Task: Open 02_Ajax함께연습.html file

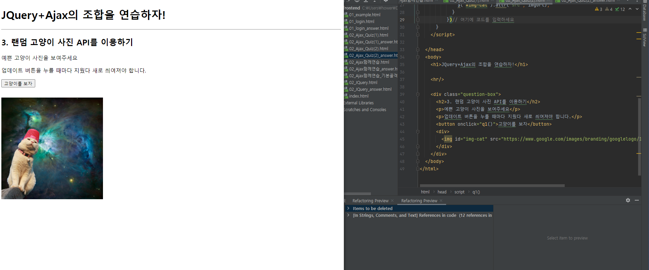Action: click(x=369, y=62)
